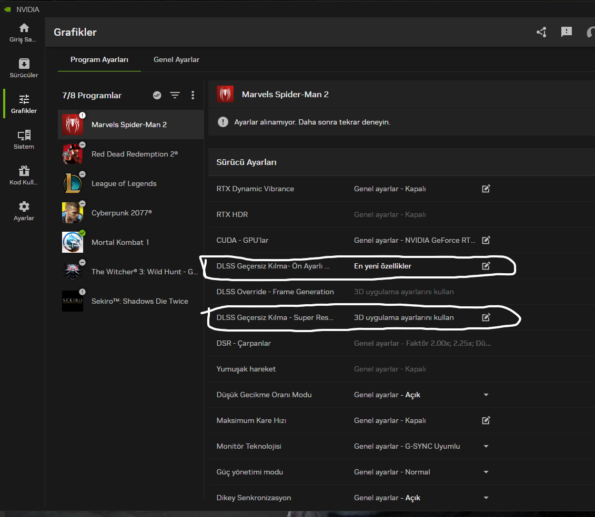
Task: Click the Sürücü Ayarları heading
Action: click(x=246, y=162)
